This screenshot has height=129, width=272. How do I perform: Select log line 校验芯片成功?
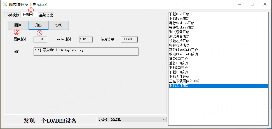tap(218, 45)
